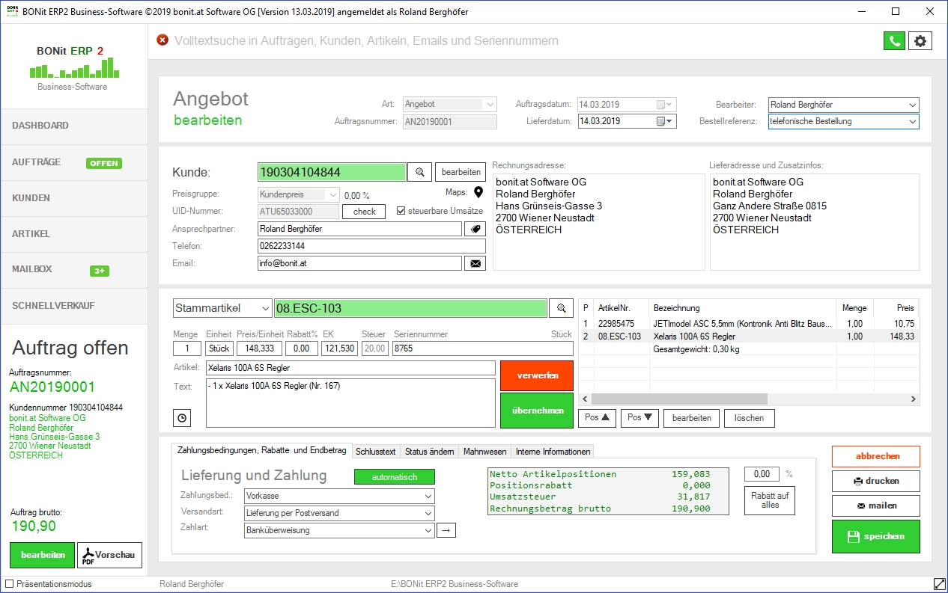The width and height of the screenshot is (948, 593).
Task: Open the Interne Informationen tab
Action: pos(553,452)
